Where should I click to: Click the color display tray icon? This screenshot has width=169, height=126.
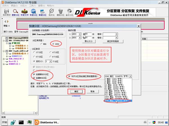(x=154, y=122)
